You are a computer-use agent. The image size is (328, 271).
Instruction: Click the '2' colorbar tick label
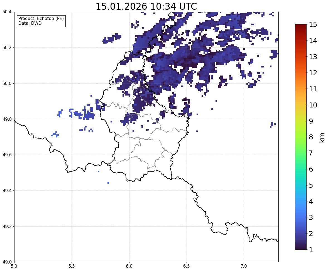coord(311,234)
